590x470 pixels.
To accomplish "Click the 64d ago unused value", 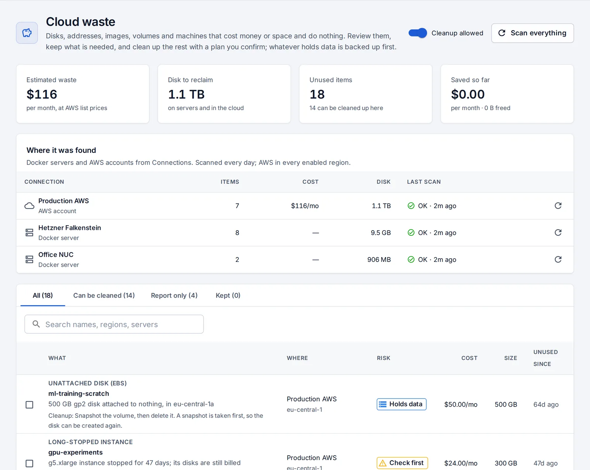I will tap(546, 404).
